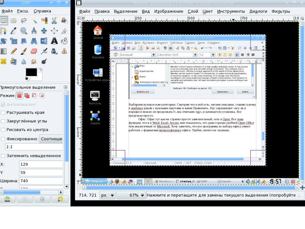Reset colors to default black and white
Image resolution: width=305 pixels, height=229 pixels.
[x=27, y=79]
